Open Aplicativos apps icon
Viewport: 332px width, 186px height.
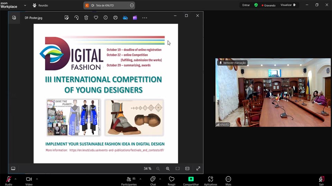point(211,179)
